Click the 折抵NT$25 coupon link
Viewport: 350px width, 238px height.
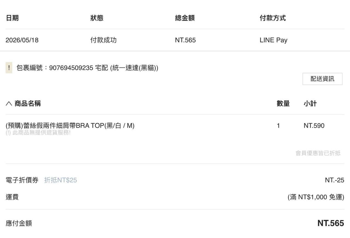60,180
